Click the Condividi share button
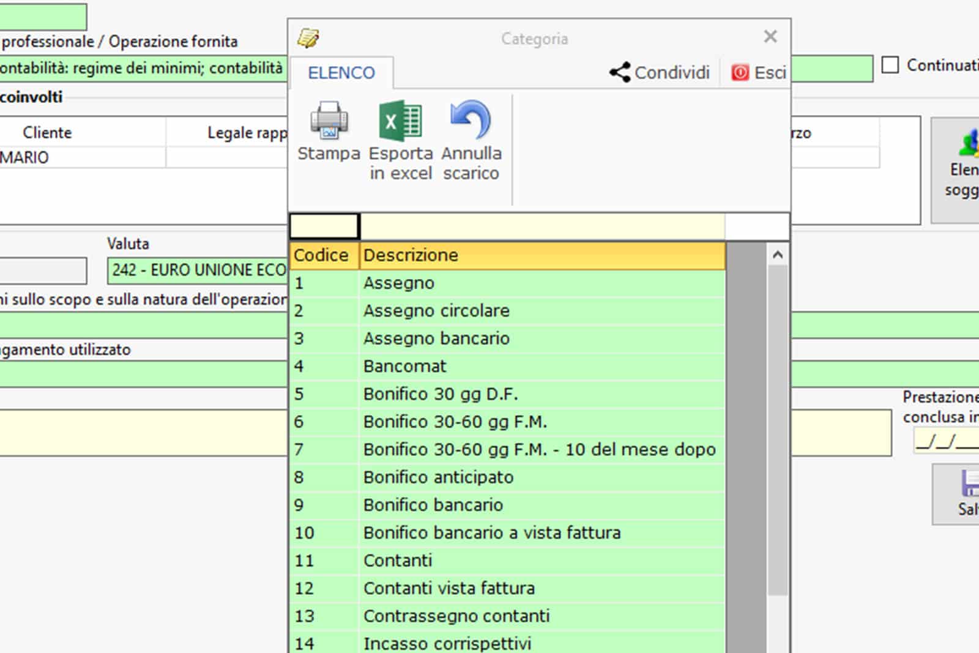This screenshot has width=979, height=653. (x=660, y=73)
